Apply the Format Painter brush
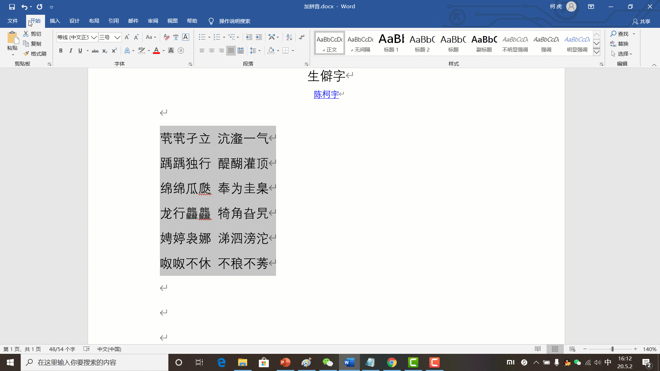 (x=35, y=54)
